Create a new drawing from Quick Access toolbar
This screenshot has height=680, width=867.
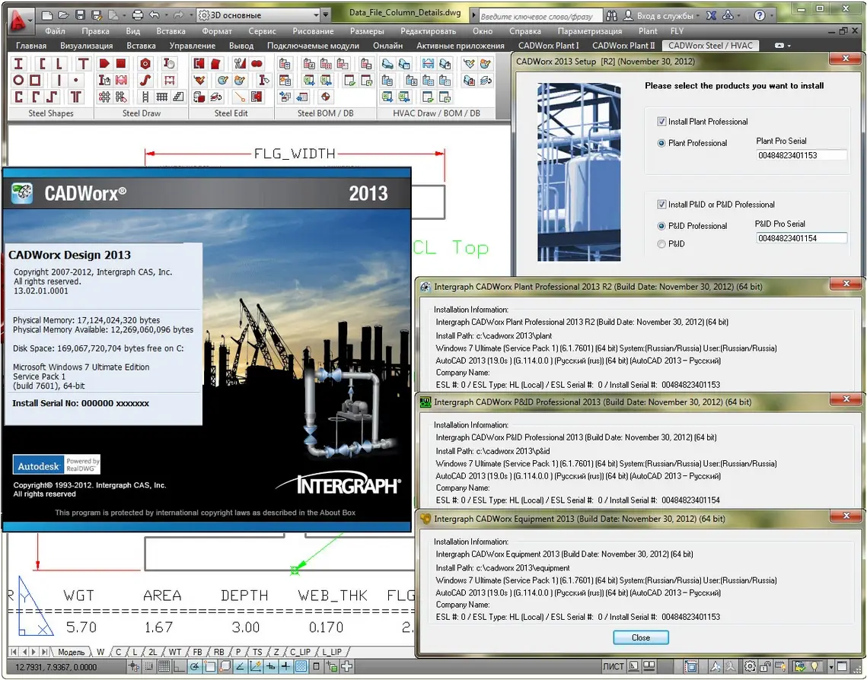47,15
